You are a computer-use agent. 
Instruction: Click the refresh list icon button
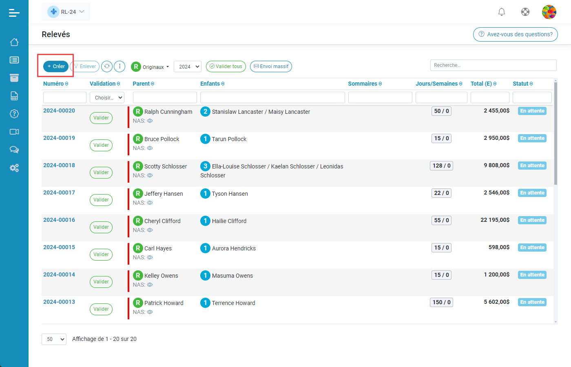coord(107,66)
